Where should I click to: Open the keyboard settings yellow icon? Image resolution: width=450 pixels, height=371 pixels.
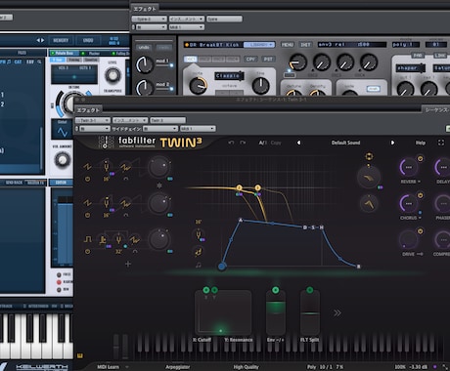click(x=80, y=355)
